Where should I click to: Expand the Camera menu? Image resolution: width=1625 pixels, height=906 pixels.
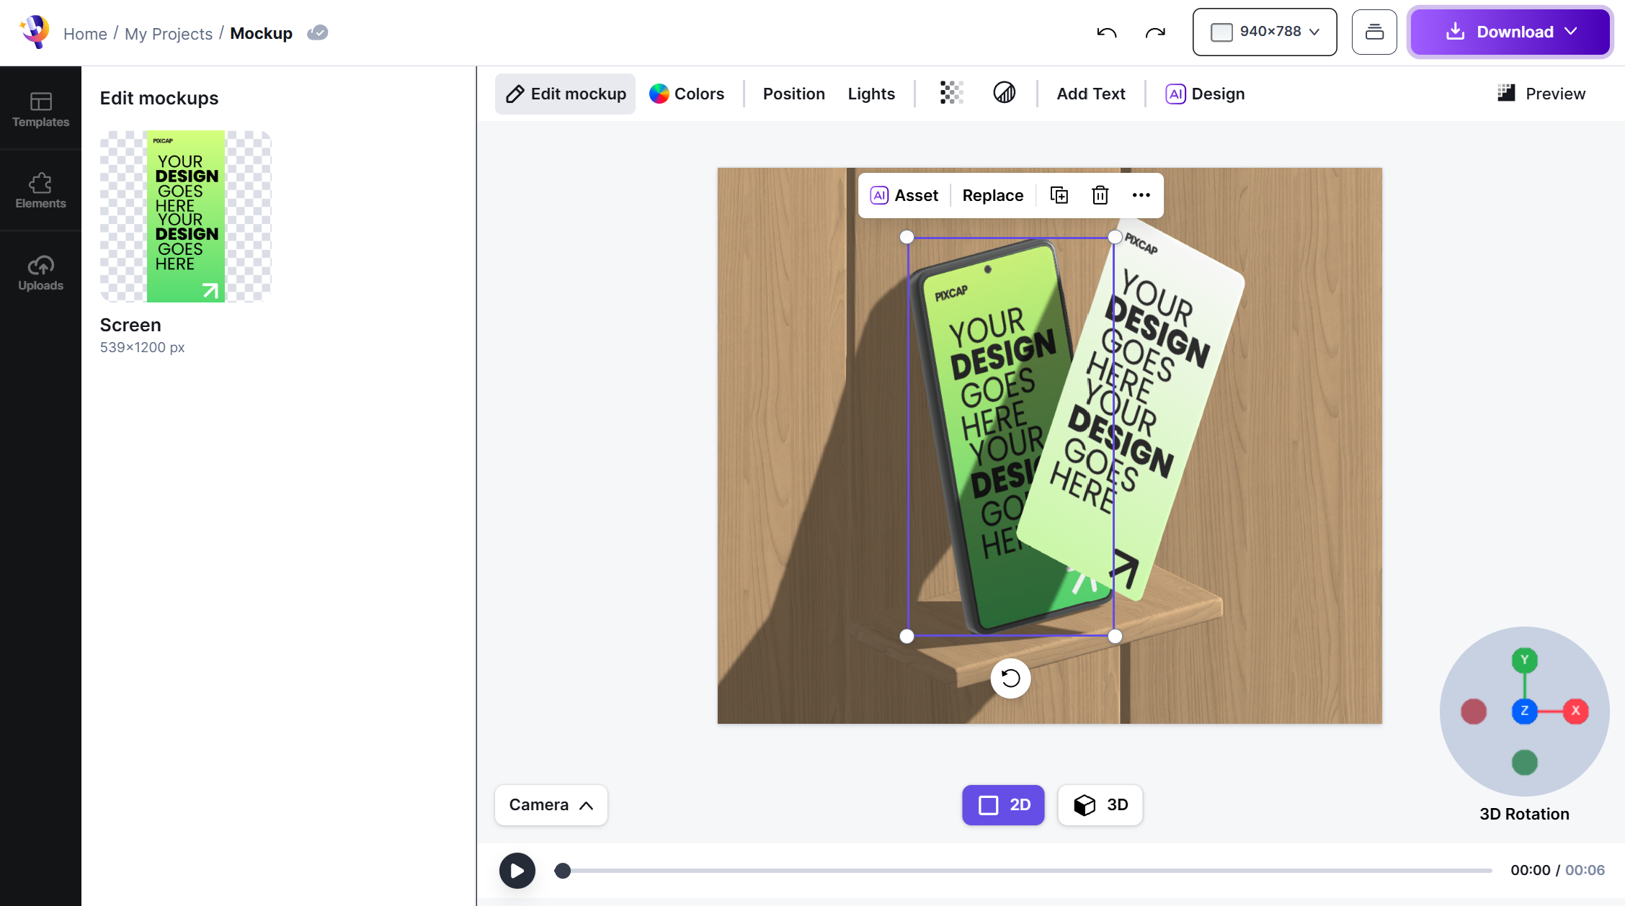click(551, 804)
